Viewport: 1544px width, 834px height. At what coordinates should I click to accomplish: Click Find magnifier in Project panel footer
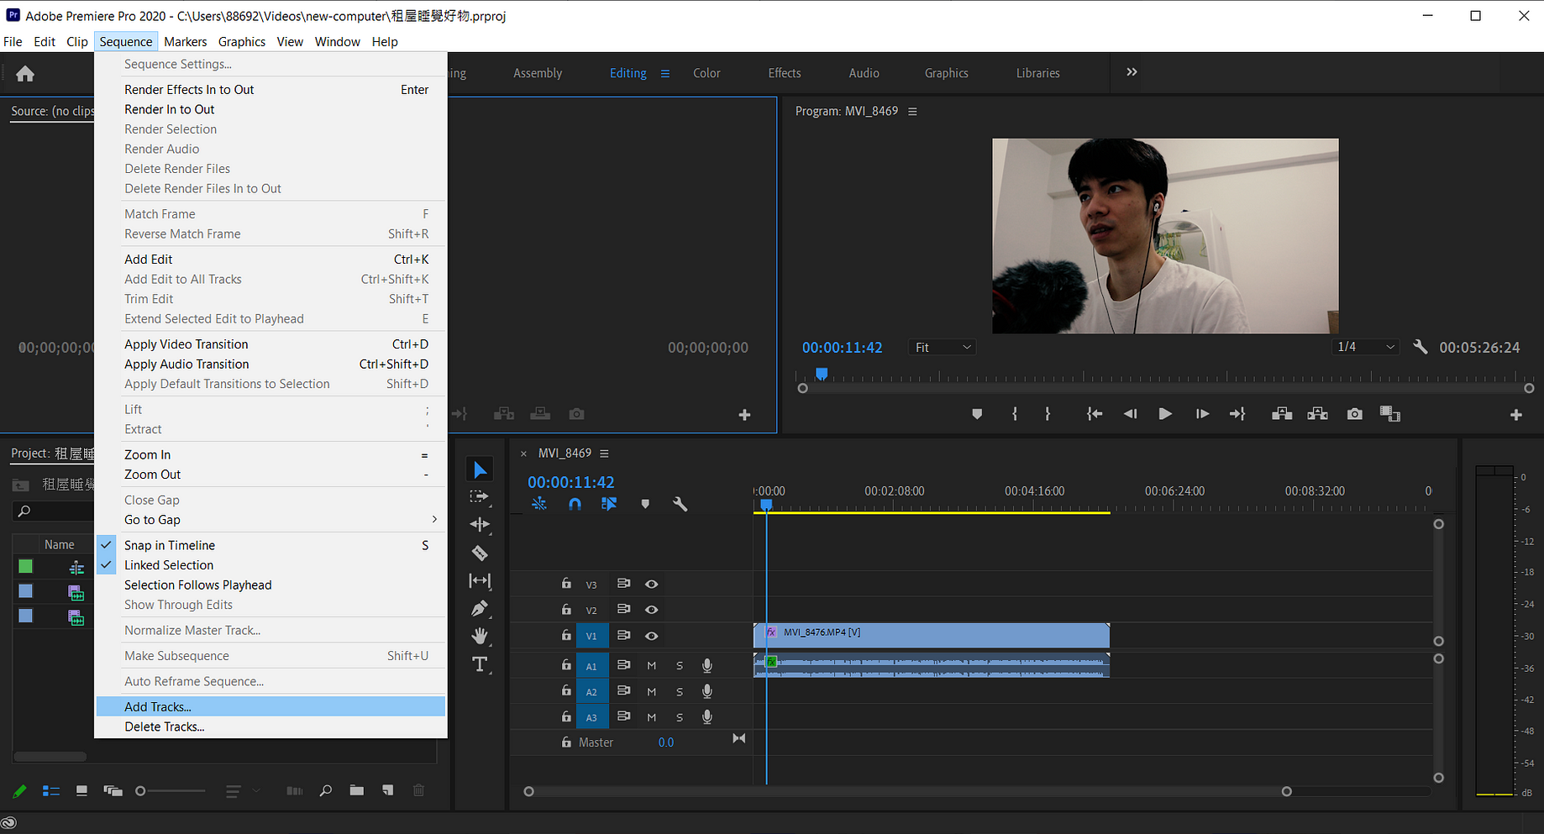point(326,790)
